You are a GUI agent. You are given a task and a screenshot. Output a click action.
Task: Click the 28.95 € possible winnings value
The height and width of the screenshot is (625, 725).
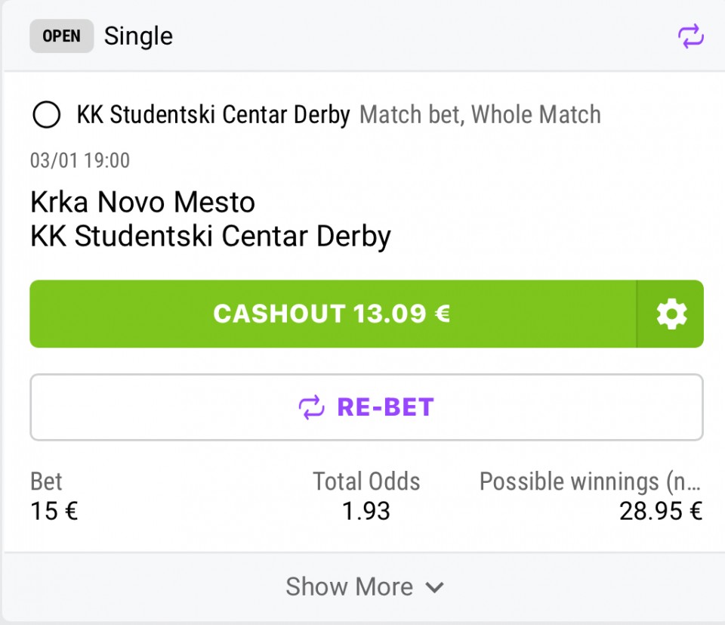(661, 512)
